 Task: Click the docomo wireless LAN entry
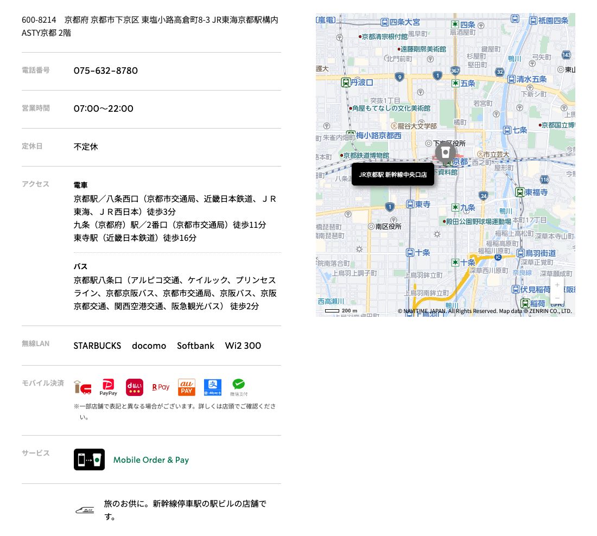149,346
